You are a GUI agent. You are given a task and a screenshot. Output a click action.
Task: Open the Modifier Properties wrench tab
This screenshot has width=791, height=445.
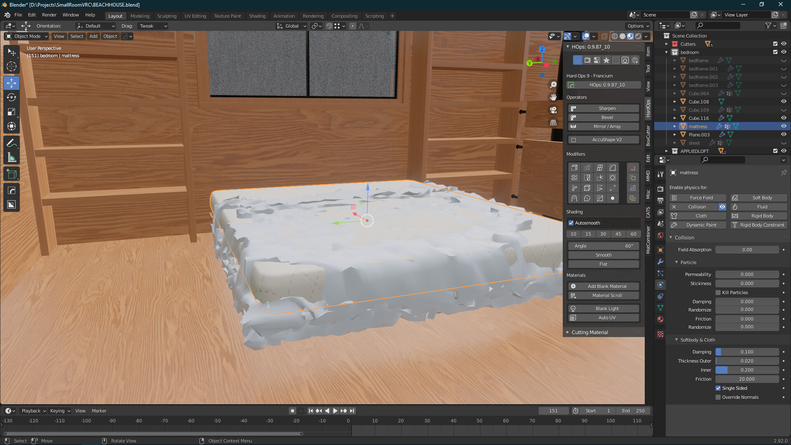(660, 262)
